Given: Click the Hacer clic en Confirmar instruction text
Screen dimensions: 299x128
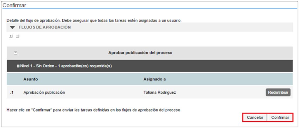Looking at the screenshot, I should [x=93, y=110].
